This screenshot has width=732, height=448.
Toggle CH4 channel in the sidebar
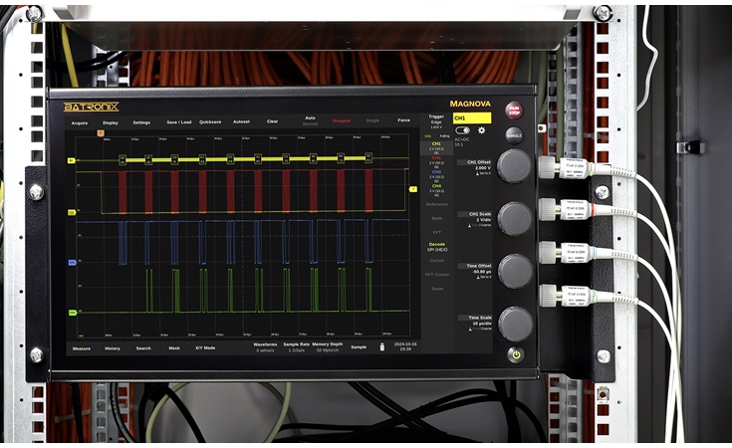click(436, 188)
